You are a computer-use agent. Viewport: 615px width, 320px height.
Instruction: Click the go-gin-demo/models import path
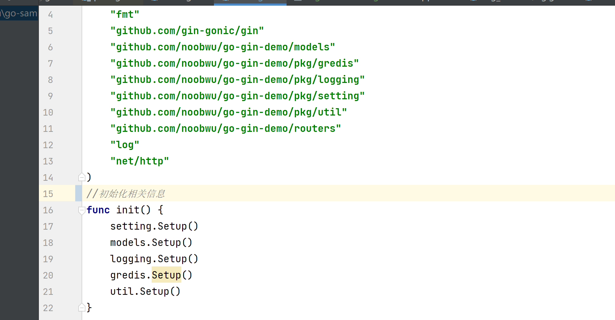(223, 47)
